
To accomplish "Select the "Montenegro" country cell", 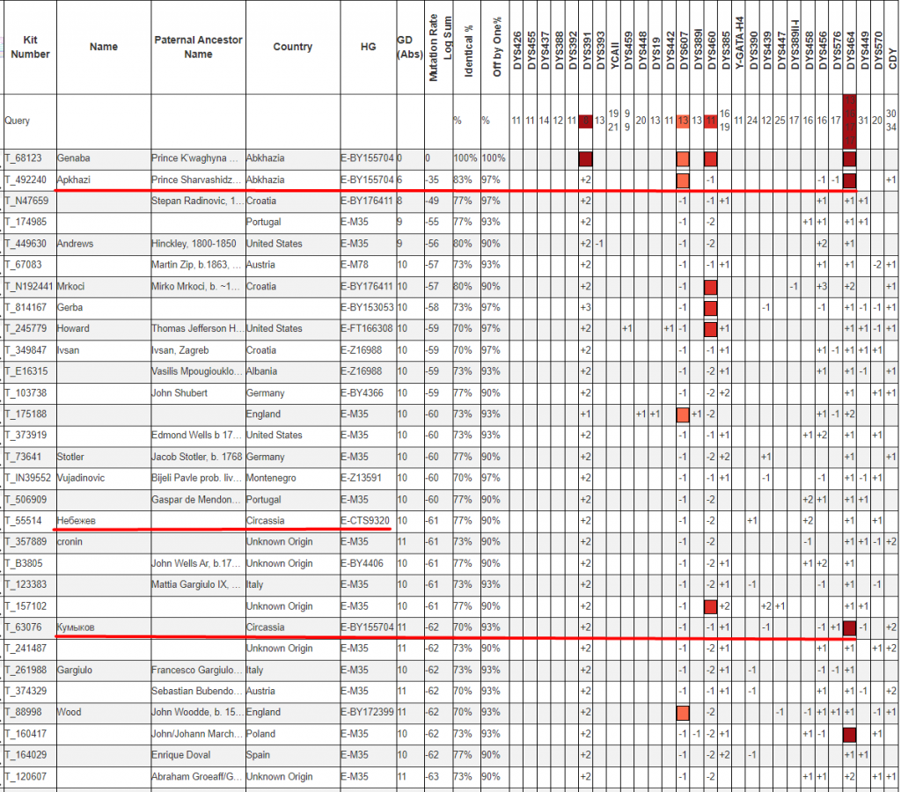I will [x=273, y=479].
